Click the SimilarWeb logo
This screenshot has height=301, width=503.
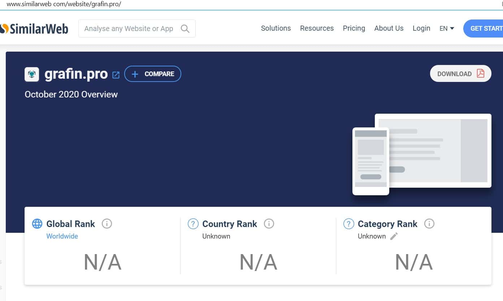point(34,29)
